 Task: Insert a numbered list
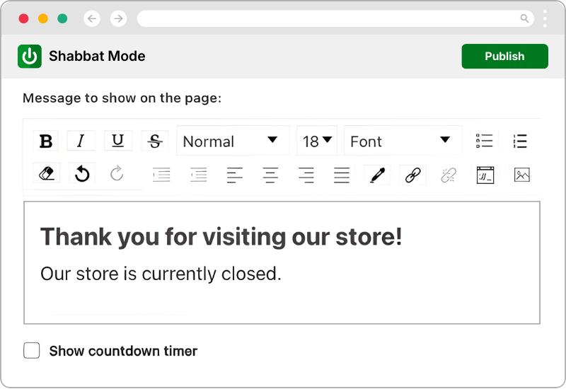(x=520, y=141)
